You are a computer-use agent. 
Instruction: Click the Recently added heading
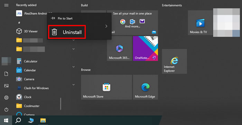pyautogui.click(x=26, y=5)
